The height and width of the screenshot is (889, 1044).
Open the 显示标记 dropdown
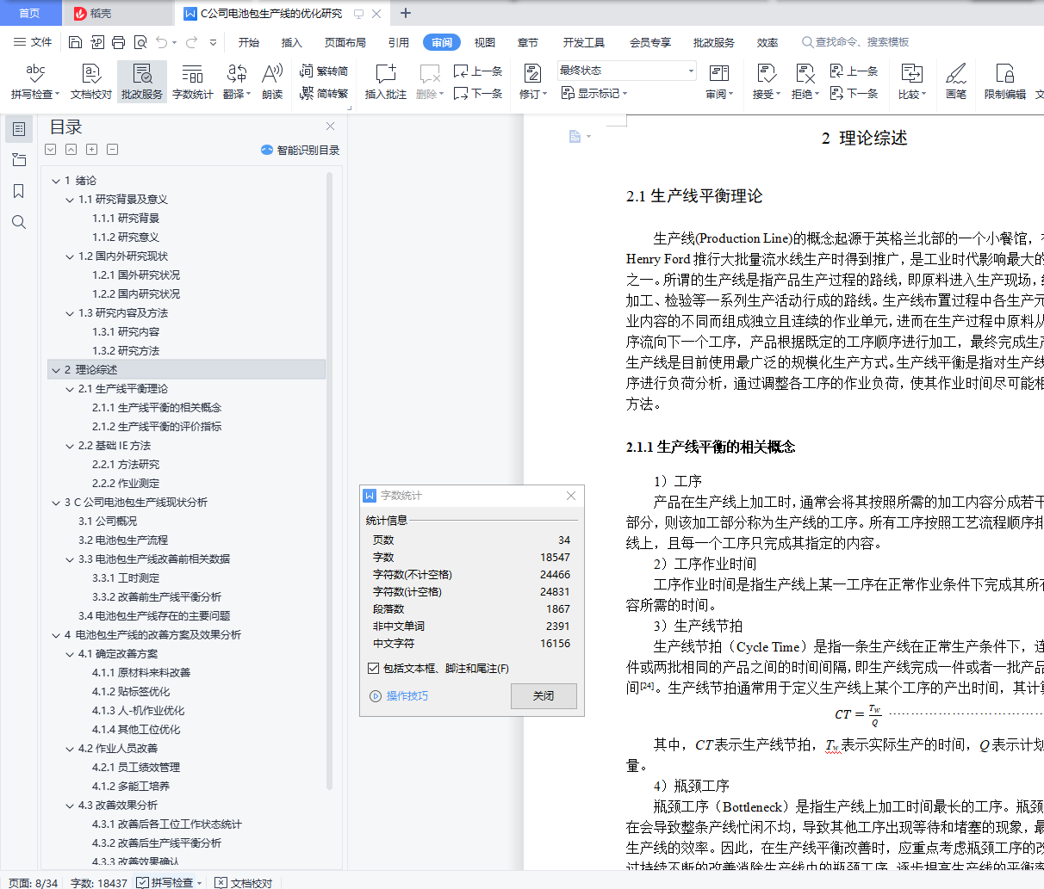(x=594, y=93)
